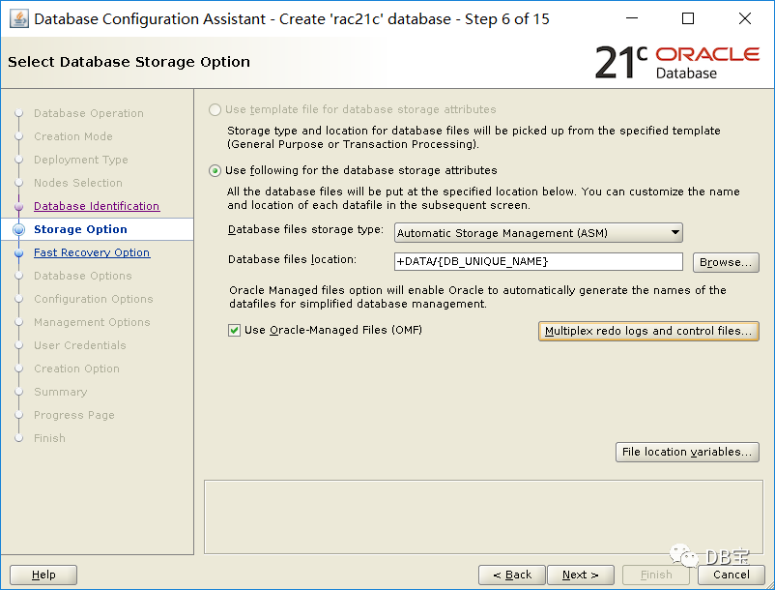The image size is (775, 590).
Task: Click the Database Operation step label
Action: tap(89, 113)
